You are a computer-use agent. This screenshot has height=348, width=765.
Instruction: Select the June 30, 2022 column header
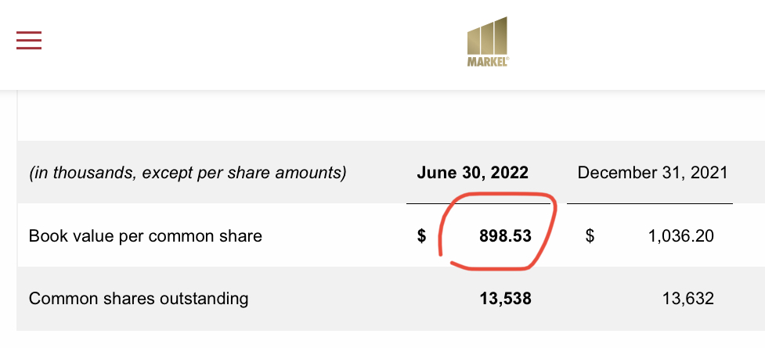[472, 173]
